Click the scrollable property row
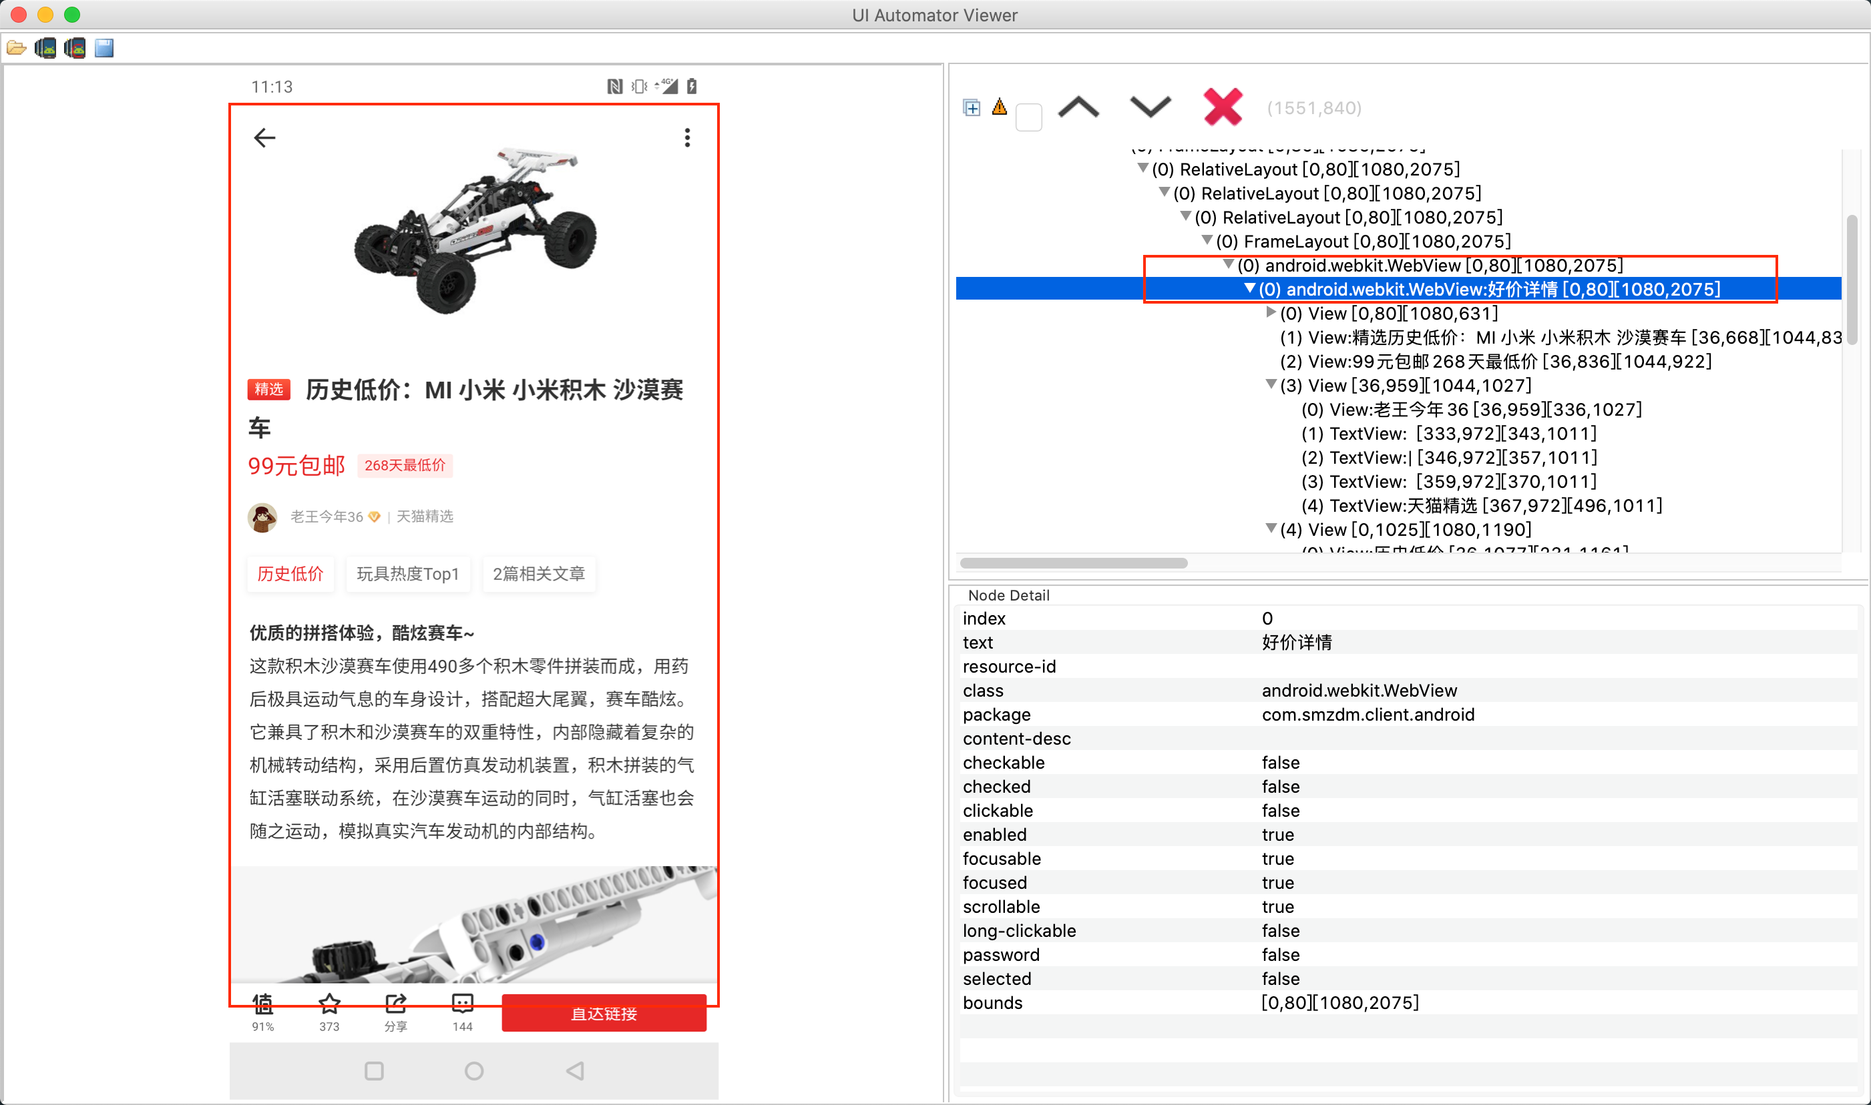Screen dimensions: 1871x1105 [x=1408, y=907]
